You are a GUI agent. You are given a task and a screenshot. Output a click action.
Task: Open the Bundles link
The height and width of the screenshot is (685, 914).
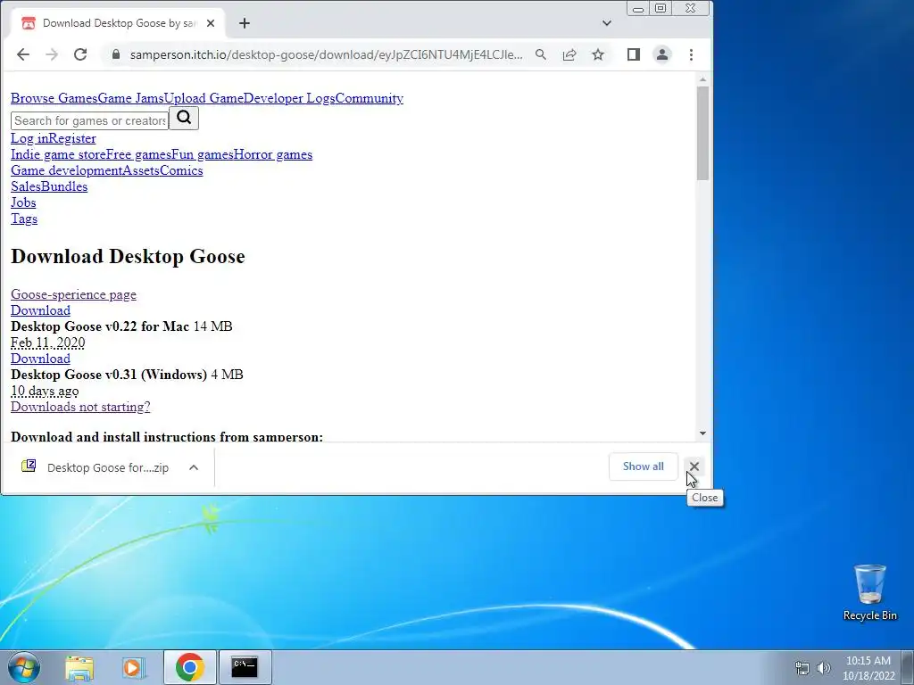[x=64, y=187]
